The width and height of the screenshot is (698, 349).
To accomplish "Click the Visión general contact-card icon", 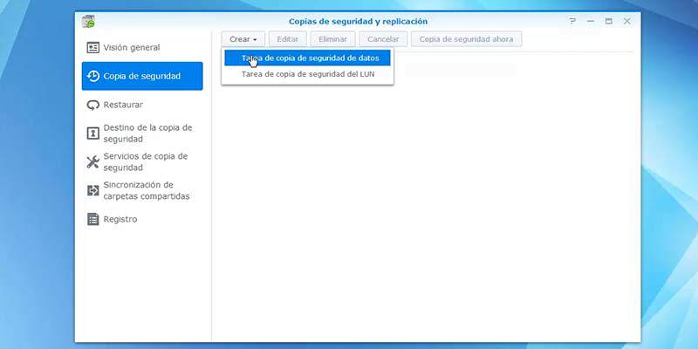I will (93, 48).
